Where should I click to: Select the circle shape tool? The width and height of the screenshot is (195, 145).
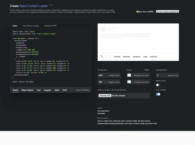pyautogui.click(x=111, y=56)
